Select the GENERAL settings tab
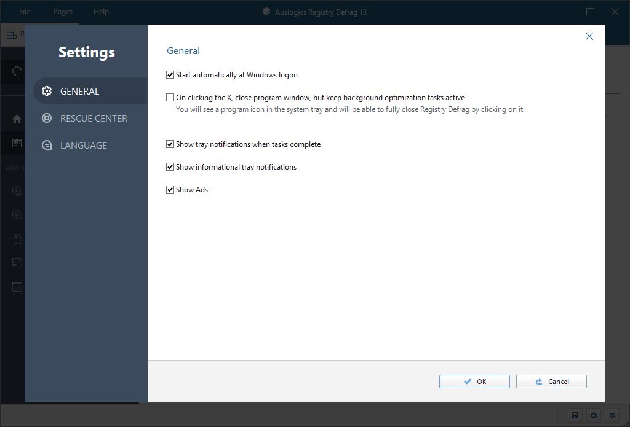Screen dimensions: 630x427 [90, 91]
